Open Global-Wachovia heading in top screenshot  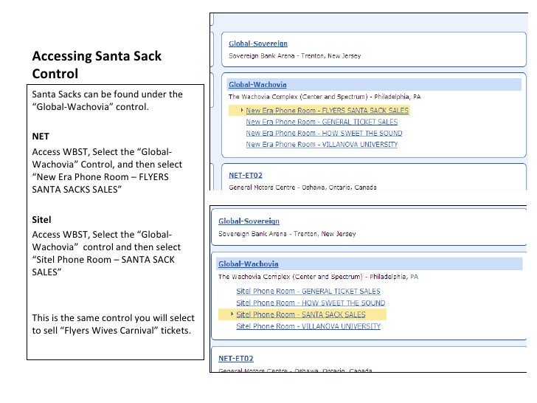(x=257, y=84)
